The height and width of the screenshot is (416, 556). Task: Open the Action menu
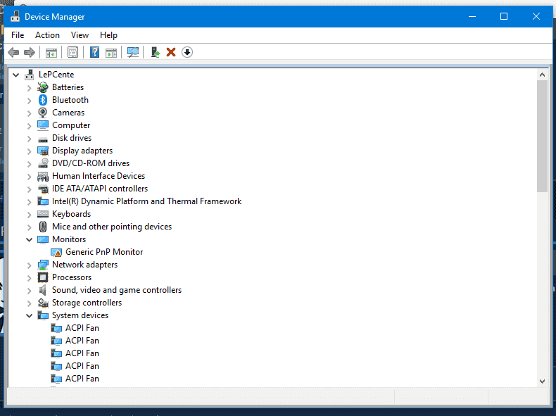click(x=47, y=35)
